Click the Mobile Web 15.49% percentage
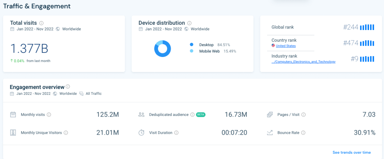Image resolution: width=384 pixels, height=159 pixels. click(230, 51)
